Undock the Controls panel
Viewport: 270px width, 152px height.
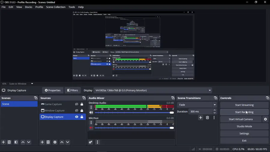coord(267,98)
